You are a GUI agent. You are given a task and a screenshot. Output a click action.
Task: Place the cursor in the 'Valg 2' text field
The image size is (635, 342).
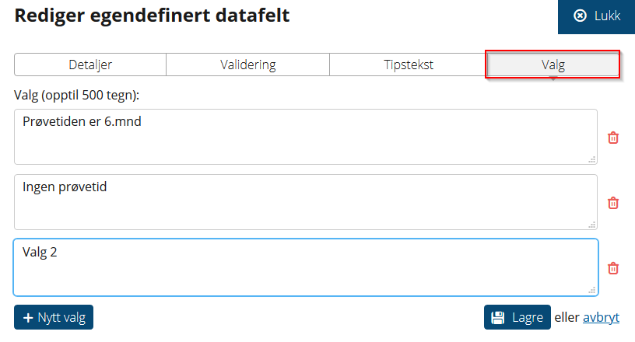point(306,267)
